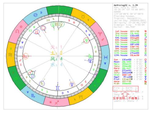154x113 pixels.
Task: Click the IC marker at the wheel bottom
Action: click(x=58, y=88)
